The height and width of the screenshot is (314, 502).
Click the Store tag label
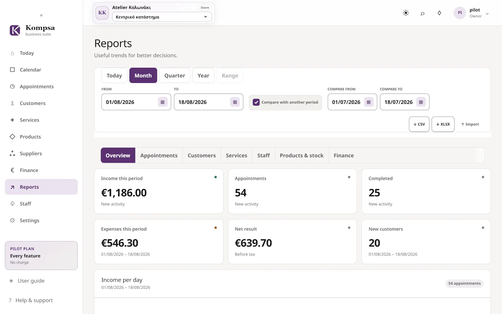tap(205, 8)
